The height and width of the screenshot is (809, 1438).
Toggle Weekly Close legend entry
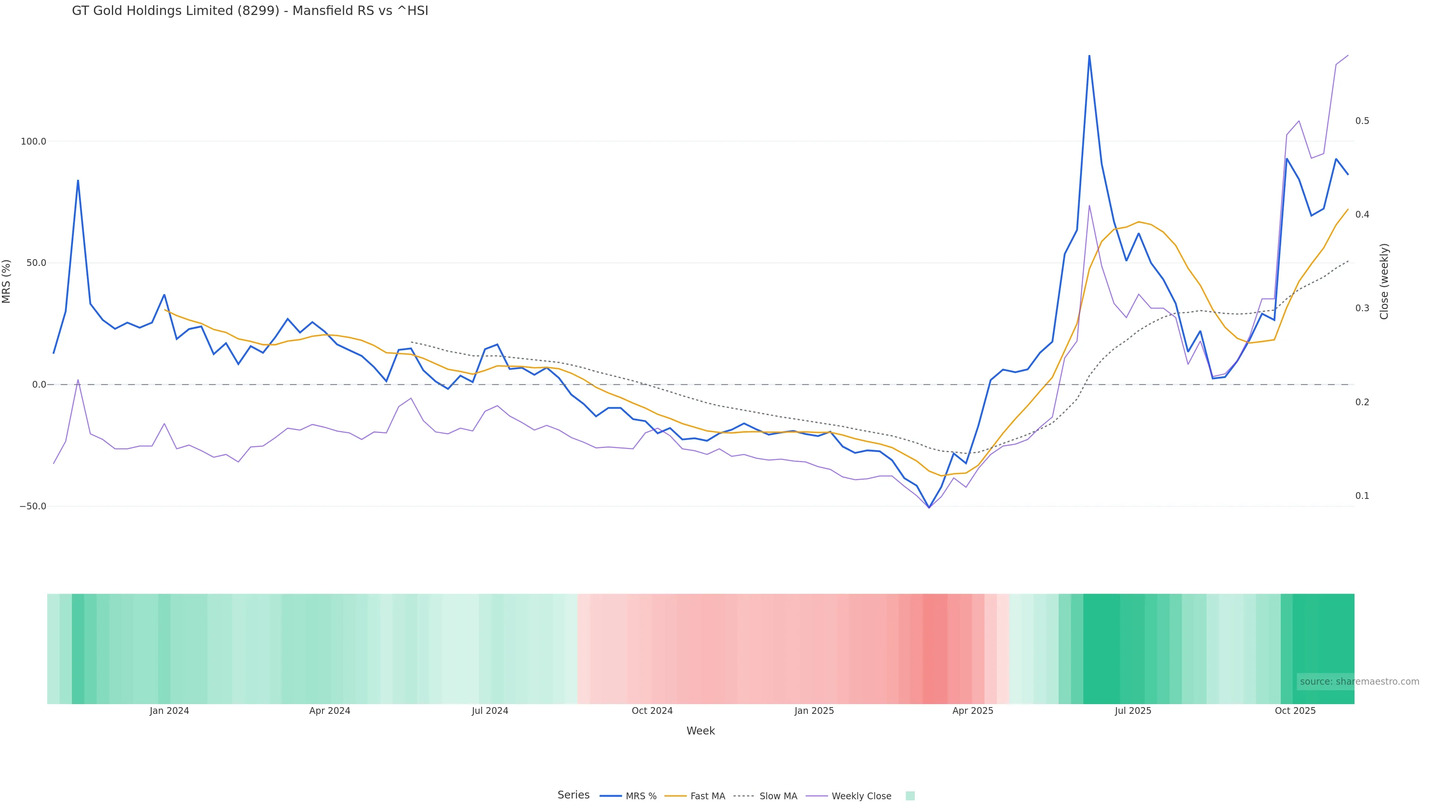[861, 796]
